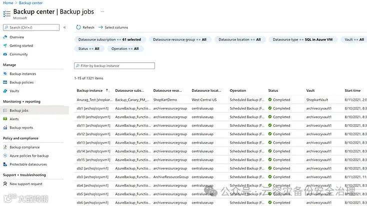Click the Backup jobs list icon

point(5,110)
